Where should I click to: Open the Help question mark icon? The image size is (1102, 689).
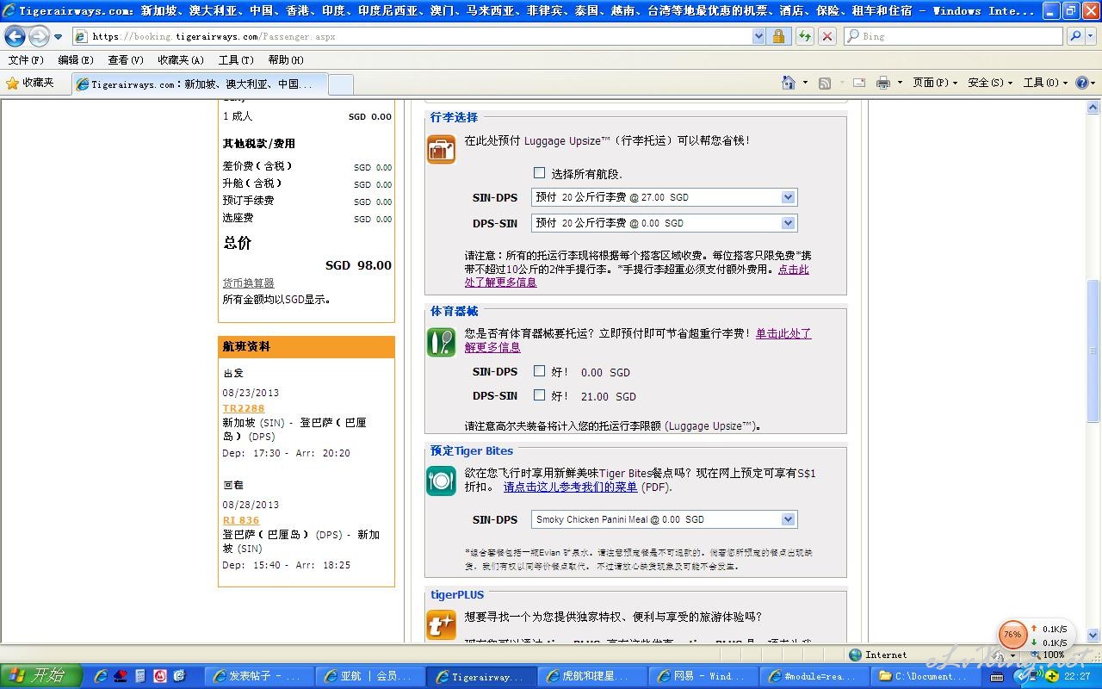tap(1082, 83)
